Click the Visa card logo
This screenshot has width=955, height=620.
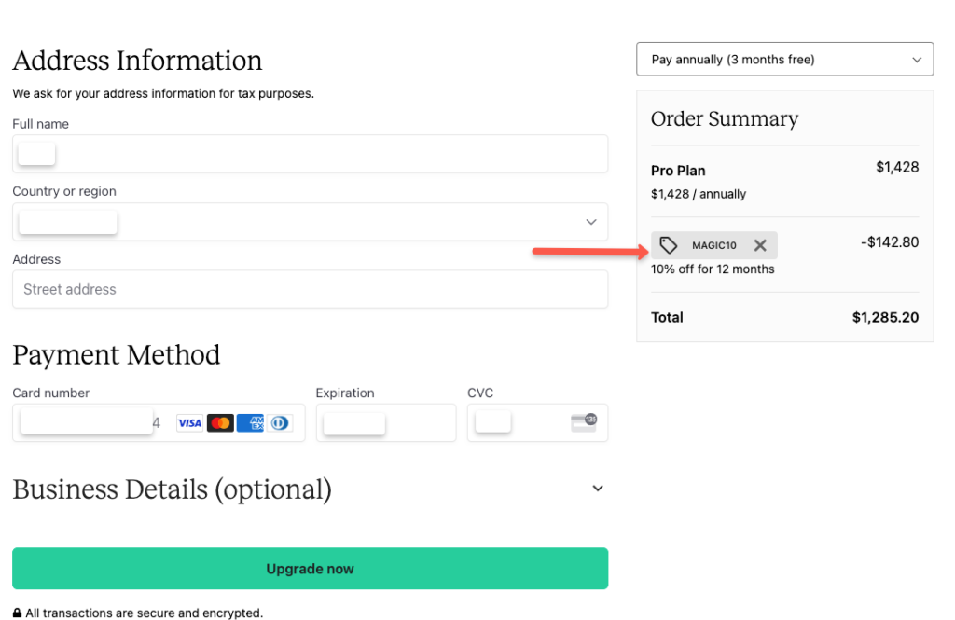pos(189,423)
